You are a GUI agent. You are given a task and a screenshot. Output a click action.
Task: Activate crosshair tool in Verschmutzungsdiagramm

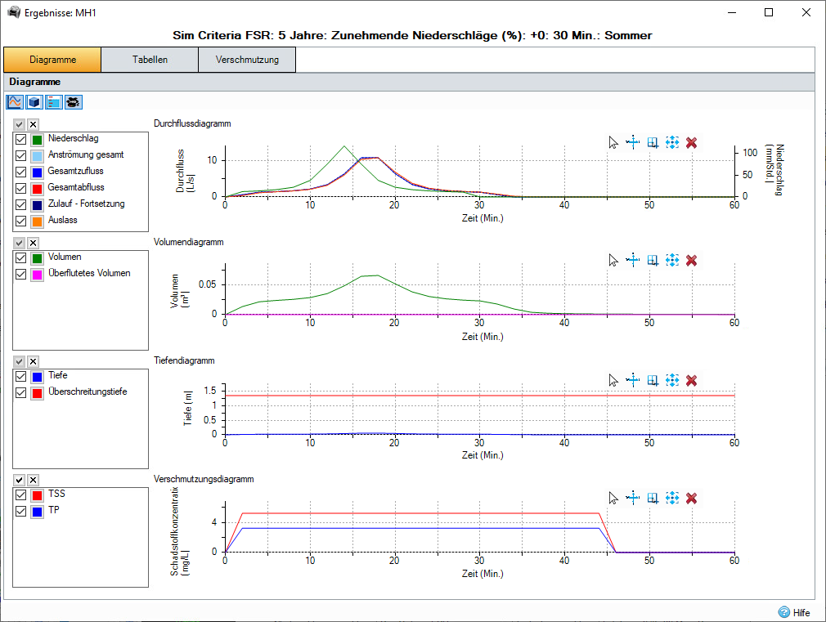(x=633, y=498)
